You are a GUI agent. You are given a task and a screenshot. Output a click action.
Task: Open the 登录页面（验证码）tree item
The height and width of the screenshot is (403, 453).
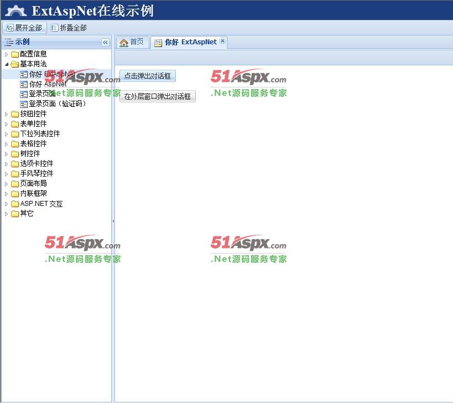click(57, 104)
